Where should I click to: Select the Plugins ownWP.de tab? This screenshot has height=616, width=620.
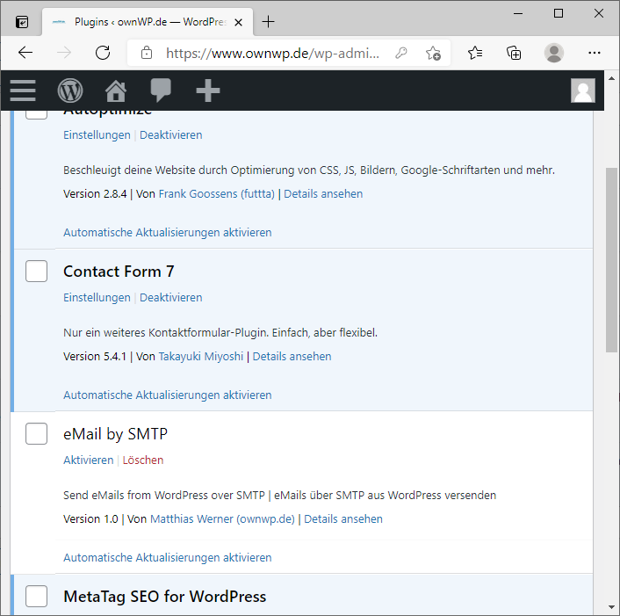147,22
